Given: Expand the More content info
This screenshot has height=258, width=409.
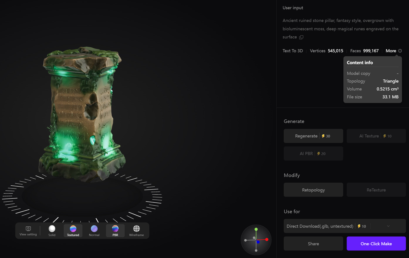Looking at the screenshot, I should click(391, 51).
